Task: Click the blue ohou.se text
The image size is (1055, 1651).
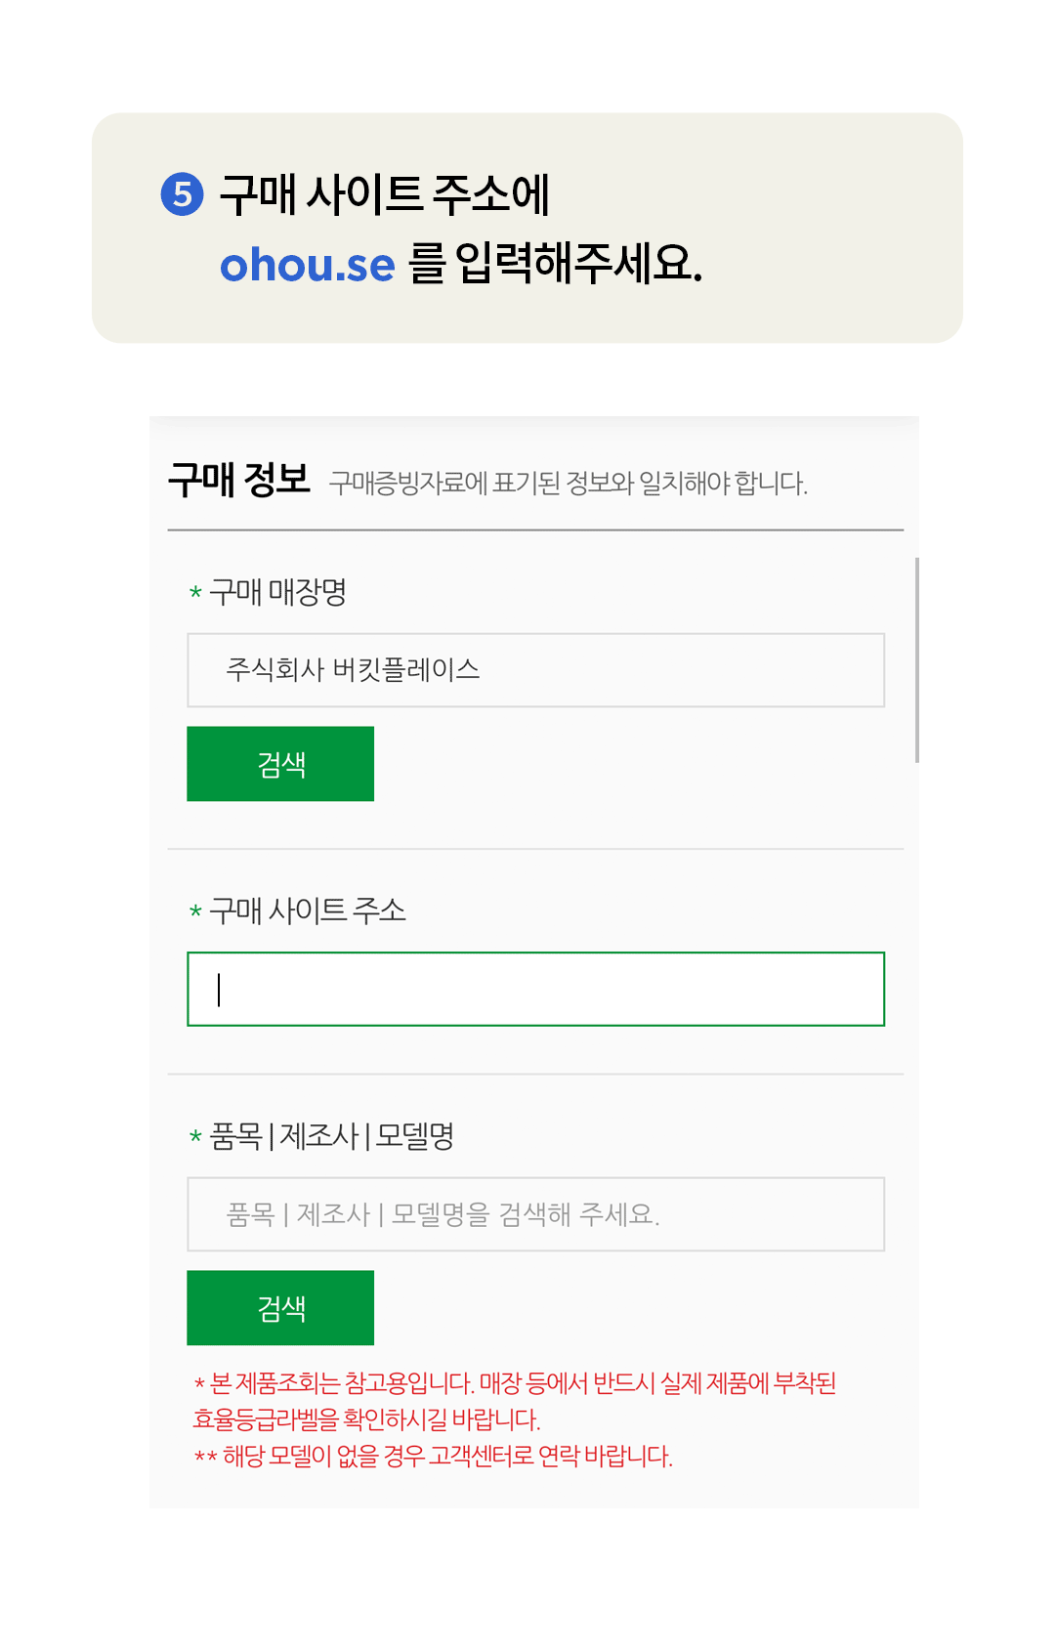Action: click(308, 265)
